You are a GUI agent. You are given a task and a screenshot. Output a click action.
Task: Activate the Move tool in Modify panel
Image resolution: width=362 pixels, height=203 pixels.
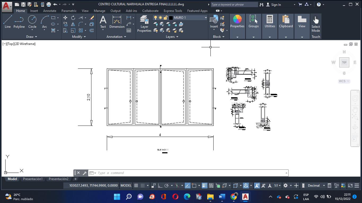[65, 18]
